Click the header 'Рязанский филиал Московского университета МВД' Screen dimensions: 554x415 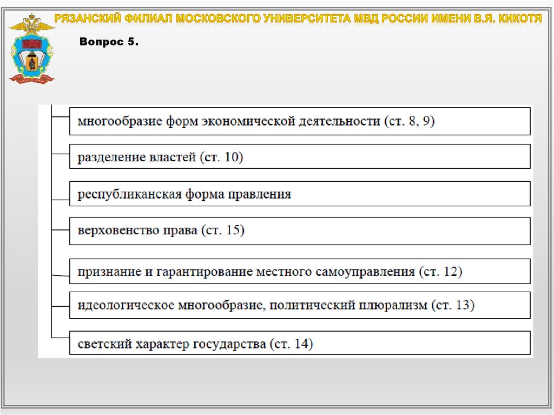point(298,18)
